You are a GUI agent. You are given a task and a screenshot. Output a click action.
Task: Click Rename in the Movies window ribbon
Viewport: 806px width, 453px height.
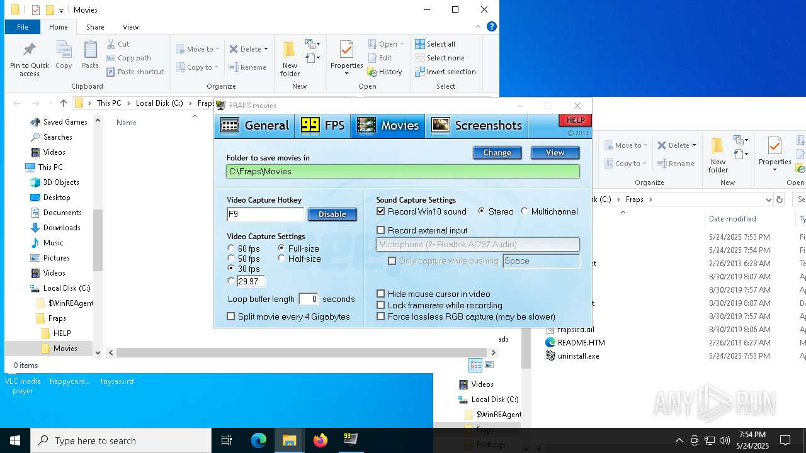click(x=247, y=67)
